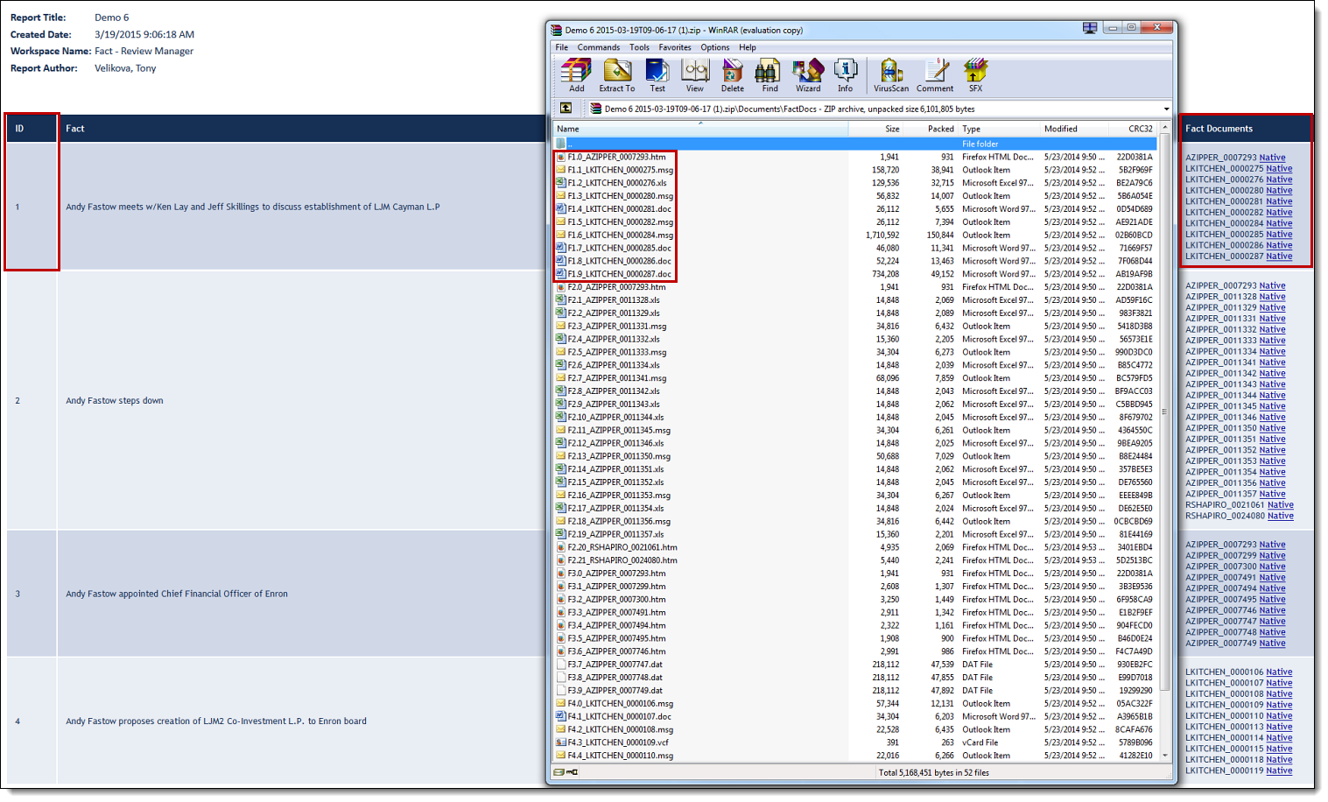
Task: Click scroll down arrow in file list
Action: point(1164,755)
